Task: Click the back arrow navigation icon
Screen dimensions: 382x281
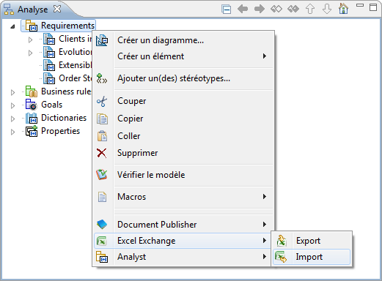Action: tap(243, 10)
